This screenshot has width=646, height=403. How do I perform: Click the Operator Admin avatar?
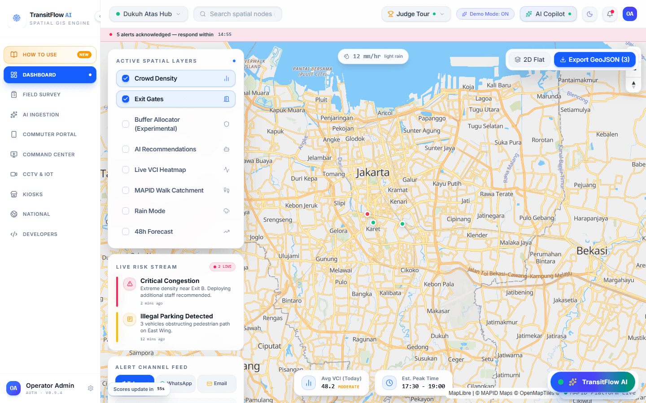tap(13, 388)
